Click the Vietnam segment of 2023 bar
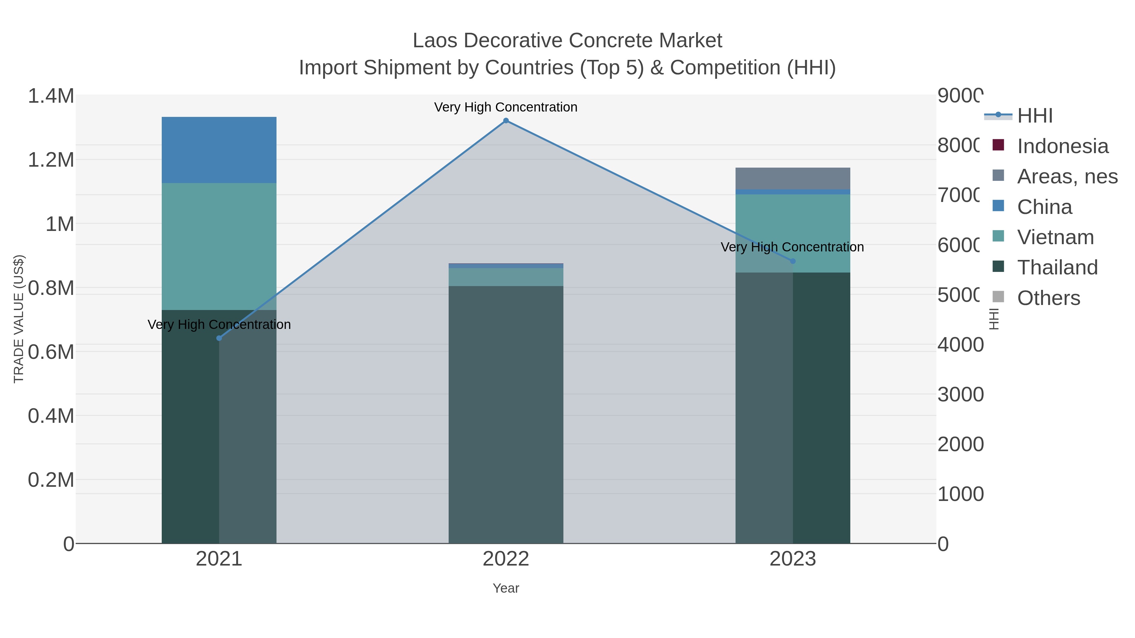Viewport: 1135px width, 638px height. [793, 233]
